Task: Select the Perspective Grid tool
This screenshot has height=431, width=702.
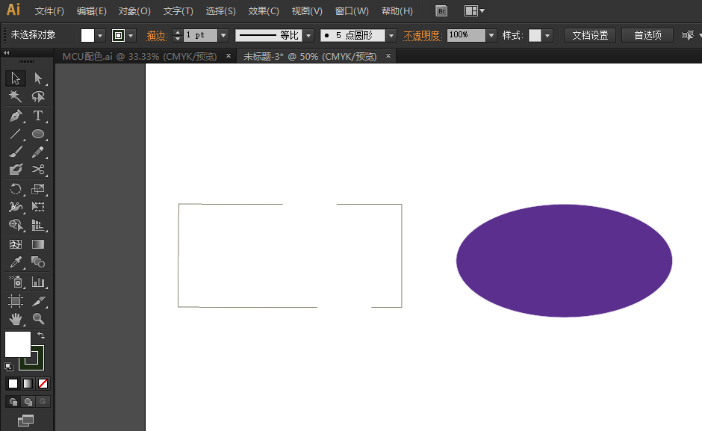Action: [38, 225]
